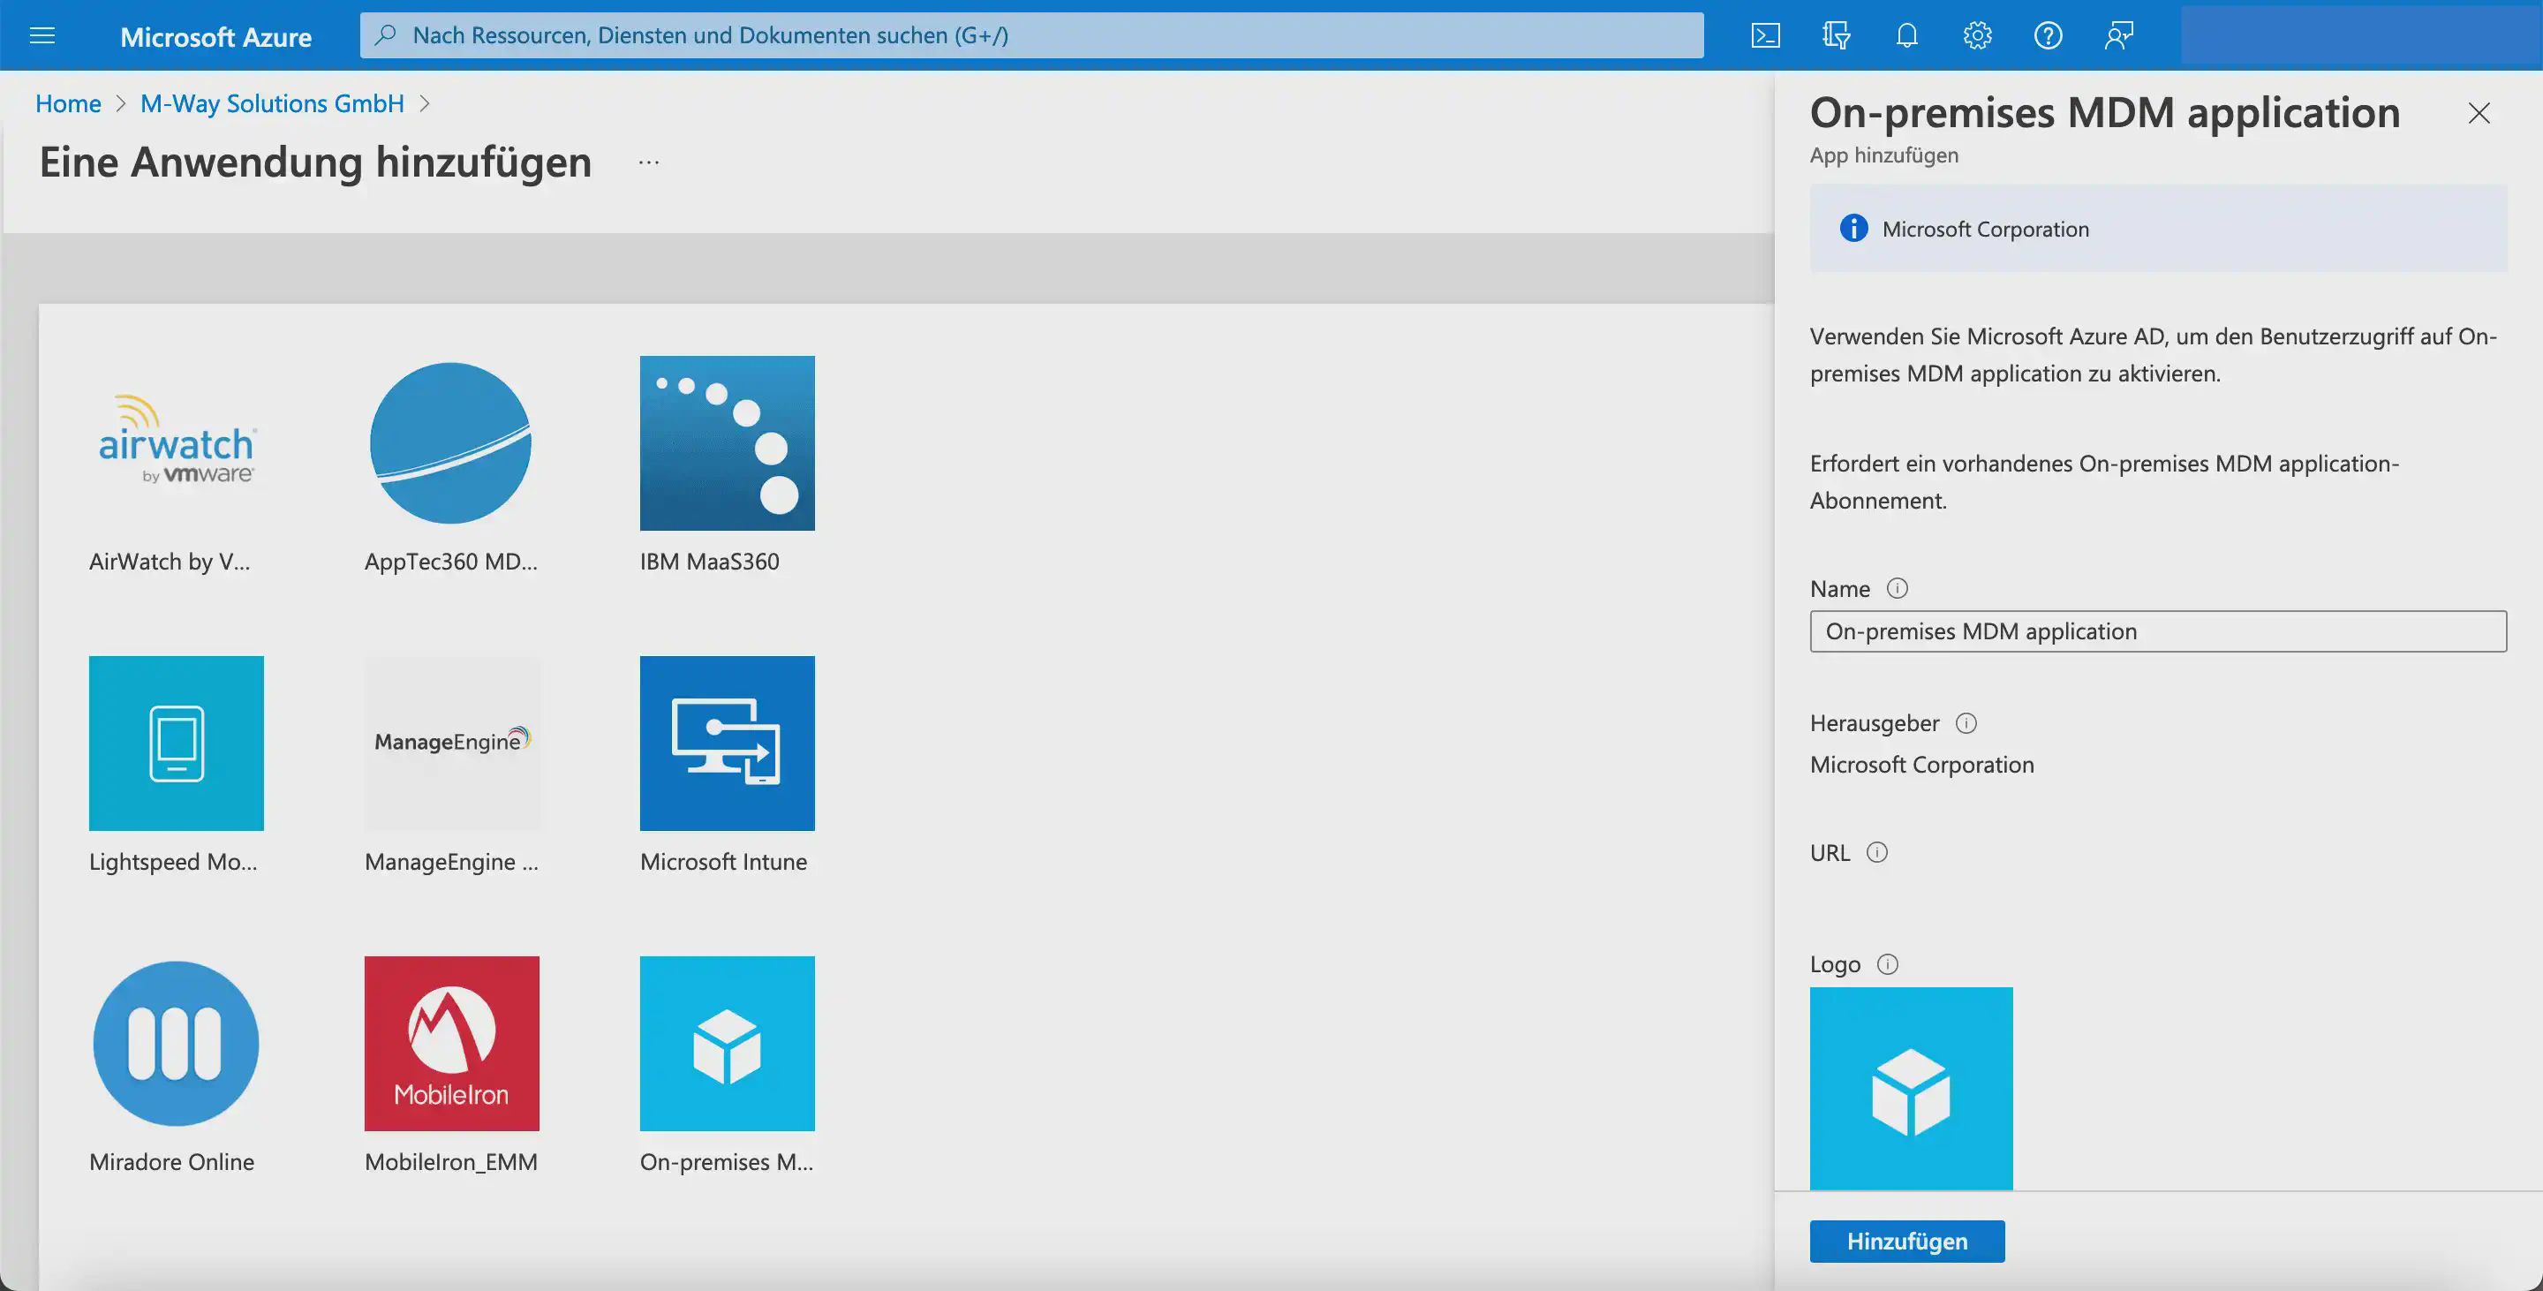Select the MobileIron_EMM app icon
The image size is (2543, 1291).
tap(451, 1043)
